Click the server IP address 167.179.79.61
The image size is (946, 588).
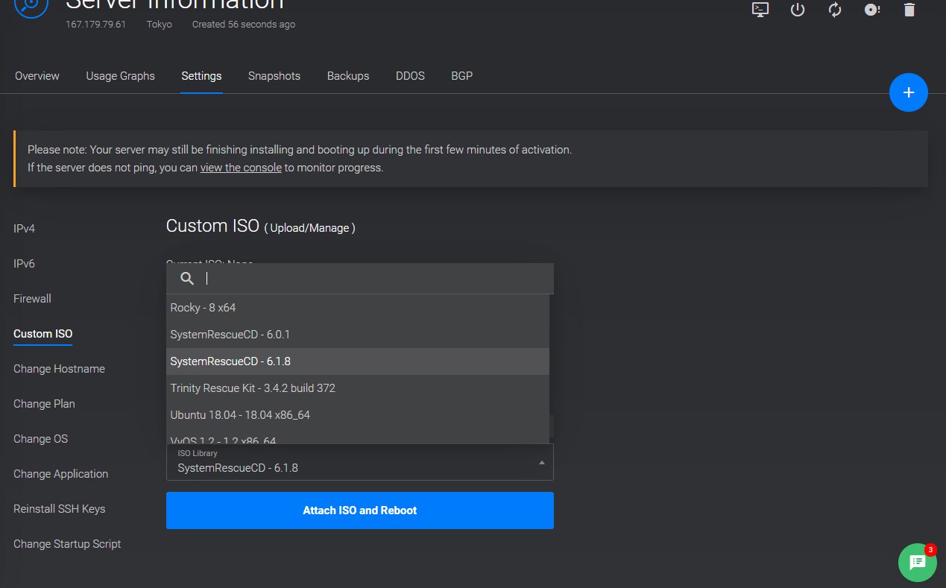point(95,25)
